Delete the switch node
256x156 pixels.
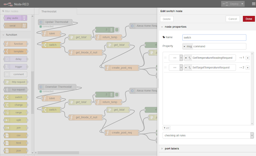coord(167,19)
